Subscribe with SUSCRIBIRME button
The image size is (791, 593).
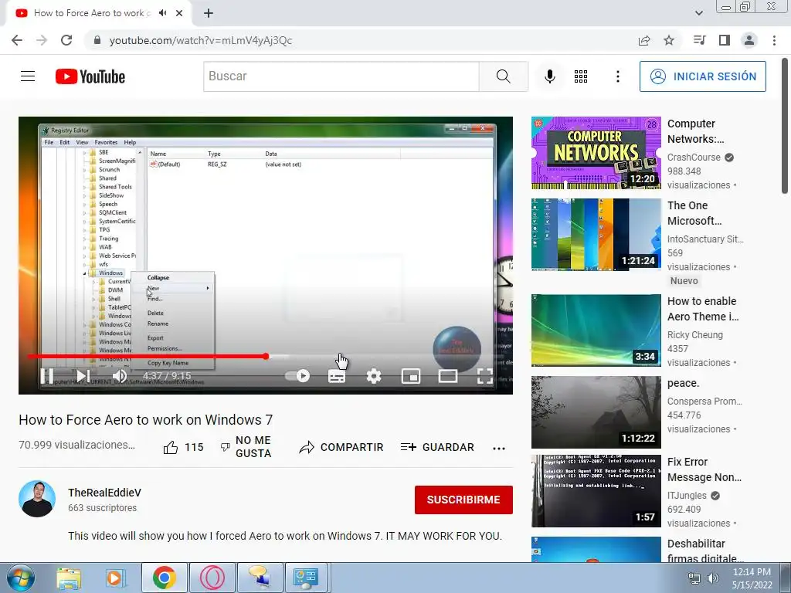[x=463, y=500]
